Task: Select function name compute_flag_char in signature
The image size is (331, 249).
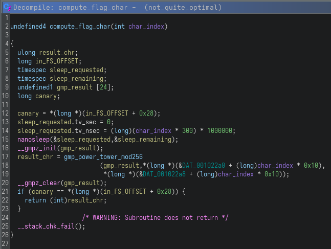Action: (x=80, y=27)
